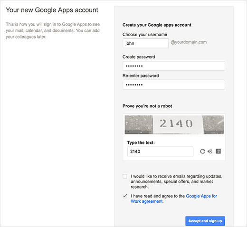
Task: Enable receiving emails about updates checkbox
Action: 125,176
